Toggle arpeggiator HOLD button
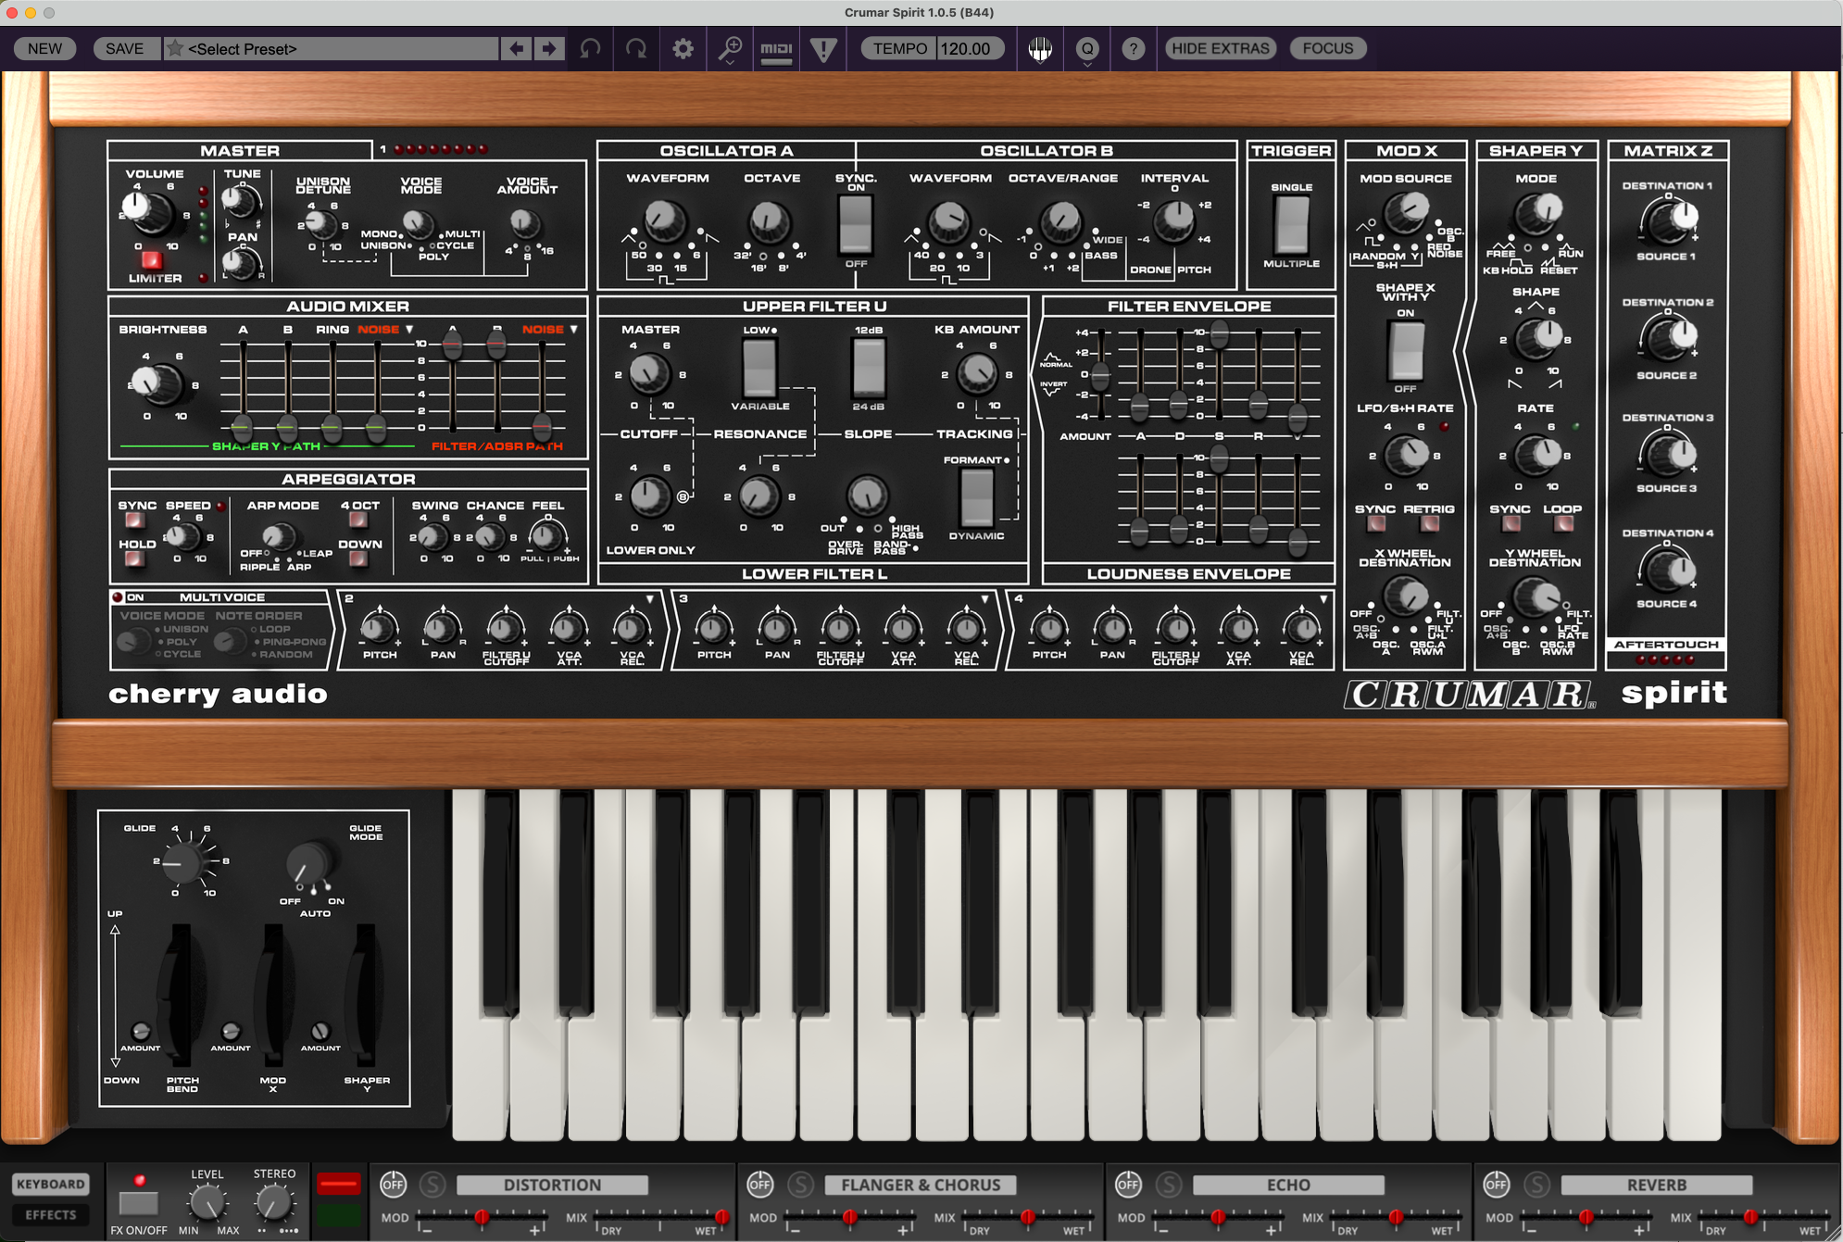Image resolution: width=1843 pixels, height=1242 pixels. (x=134, y=558)
